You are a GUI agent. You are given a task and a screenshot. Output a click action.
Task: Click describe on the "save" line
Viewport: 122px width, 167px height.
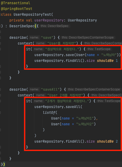coord(18,37)
